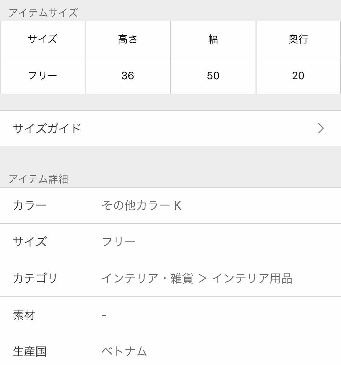Click the width value 50
Viewport: 341px width, 365px height.
click(x=213, y=75)
